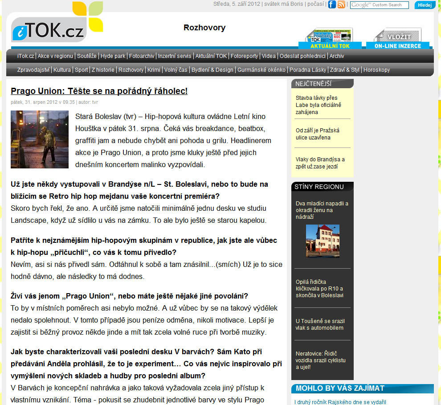Open Od září je Pražská ulice uzavřena
Image resolution: width=441 pixels, height=405 pixels.
coord(317,134)
